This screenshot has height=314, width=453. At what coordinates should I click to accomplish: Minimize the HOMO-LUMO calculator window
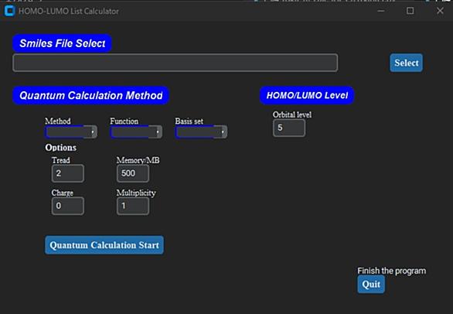pyautogui.click(x=381, y=11)
